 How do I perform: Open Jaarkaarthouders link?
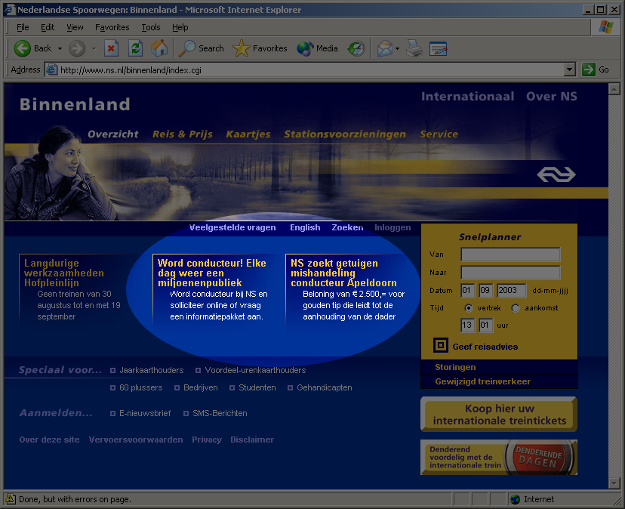pyautogui.click(x=152, y=370)
